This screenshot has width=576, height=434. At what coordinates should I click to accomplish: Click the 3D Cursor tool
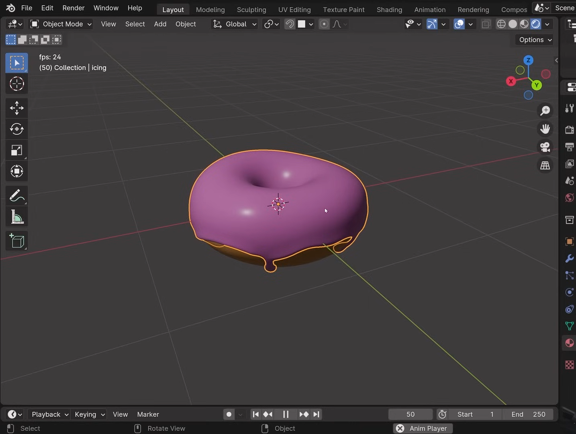(x=16, y=84)
